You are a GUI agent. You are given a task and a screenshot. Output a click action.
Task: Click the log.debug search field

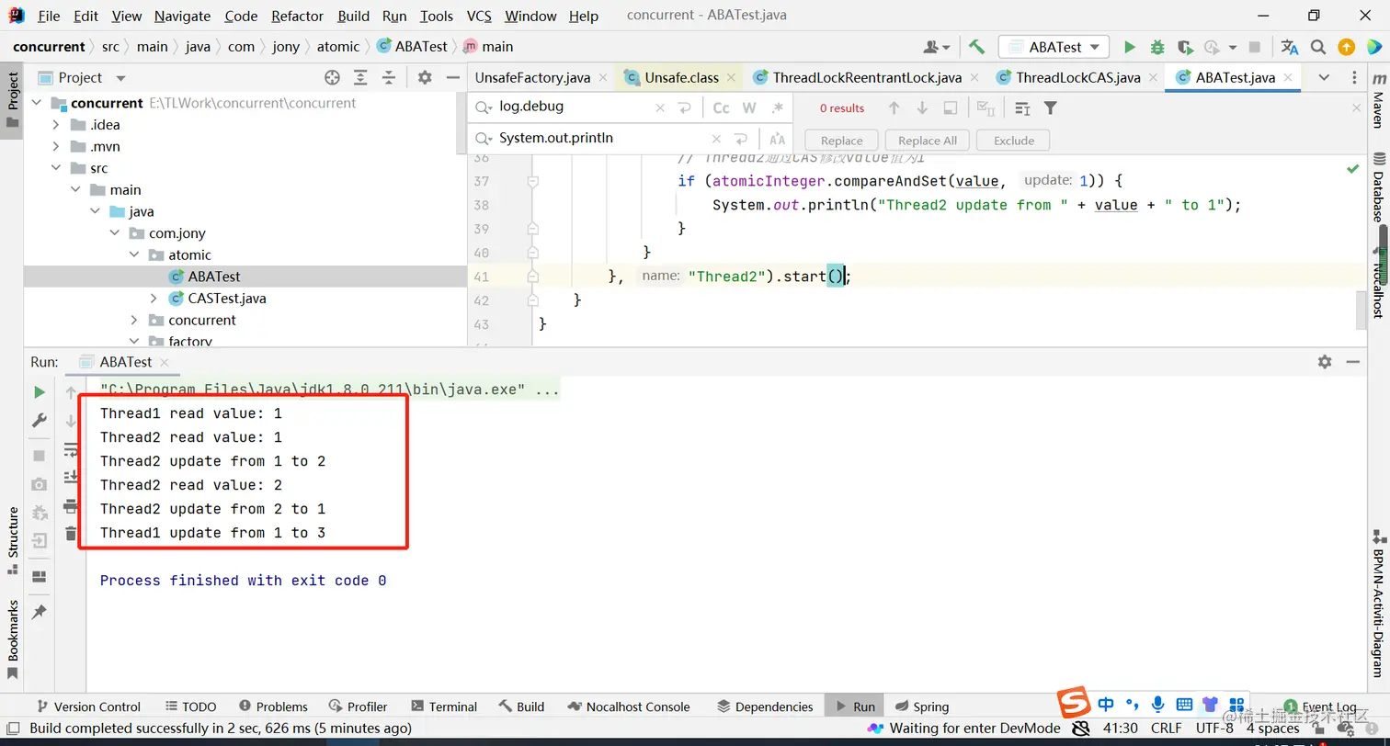point(575,107)
